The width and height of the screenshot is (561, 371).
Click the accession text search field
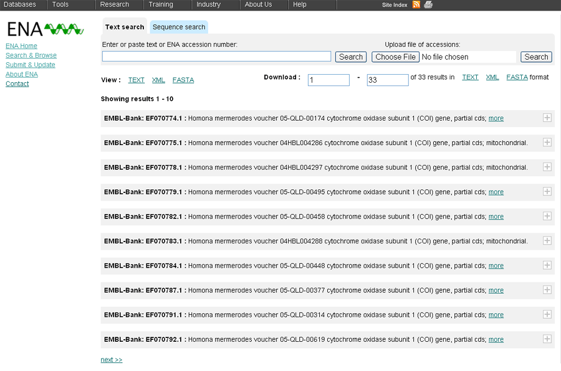click(x=216, y=57)
